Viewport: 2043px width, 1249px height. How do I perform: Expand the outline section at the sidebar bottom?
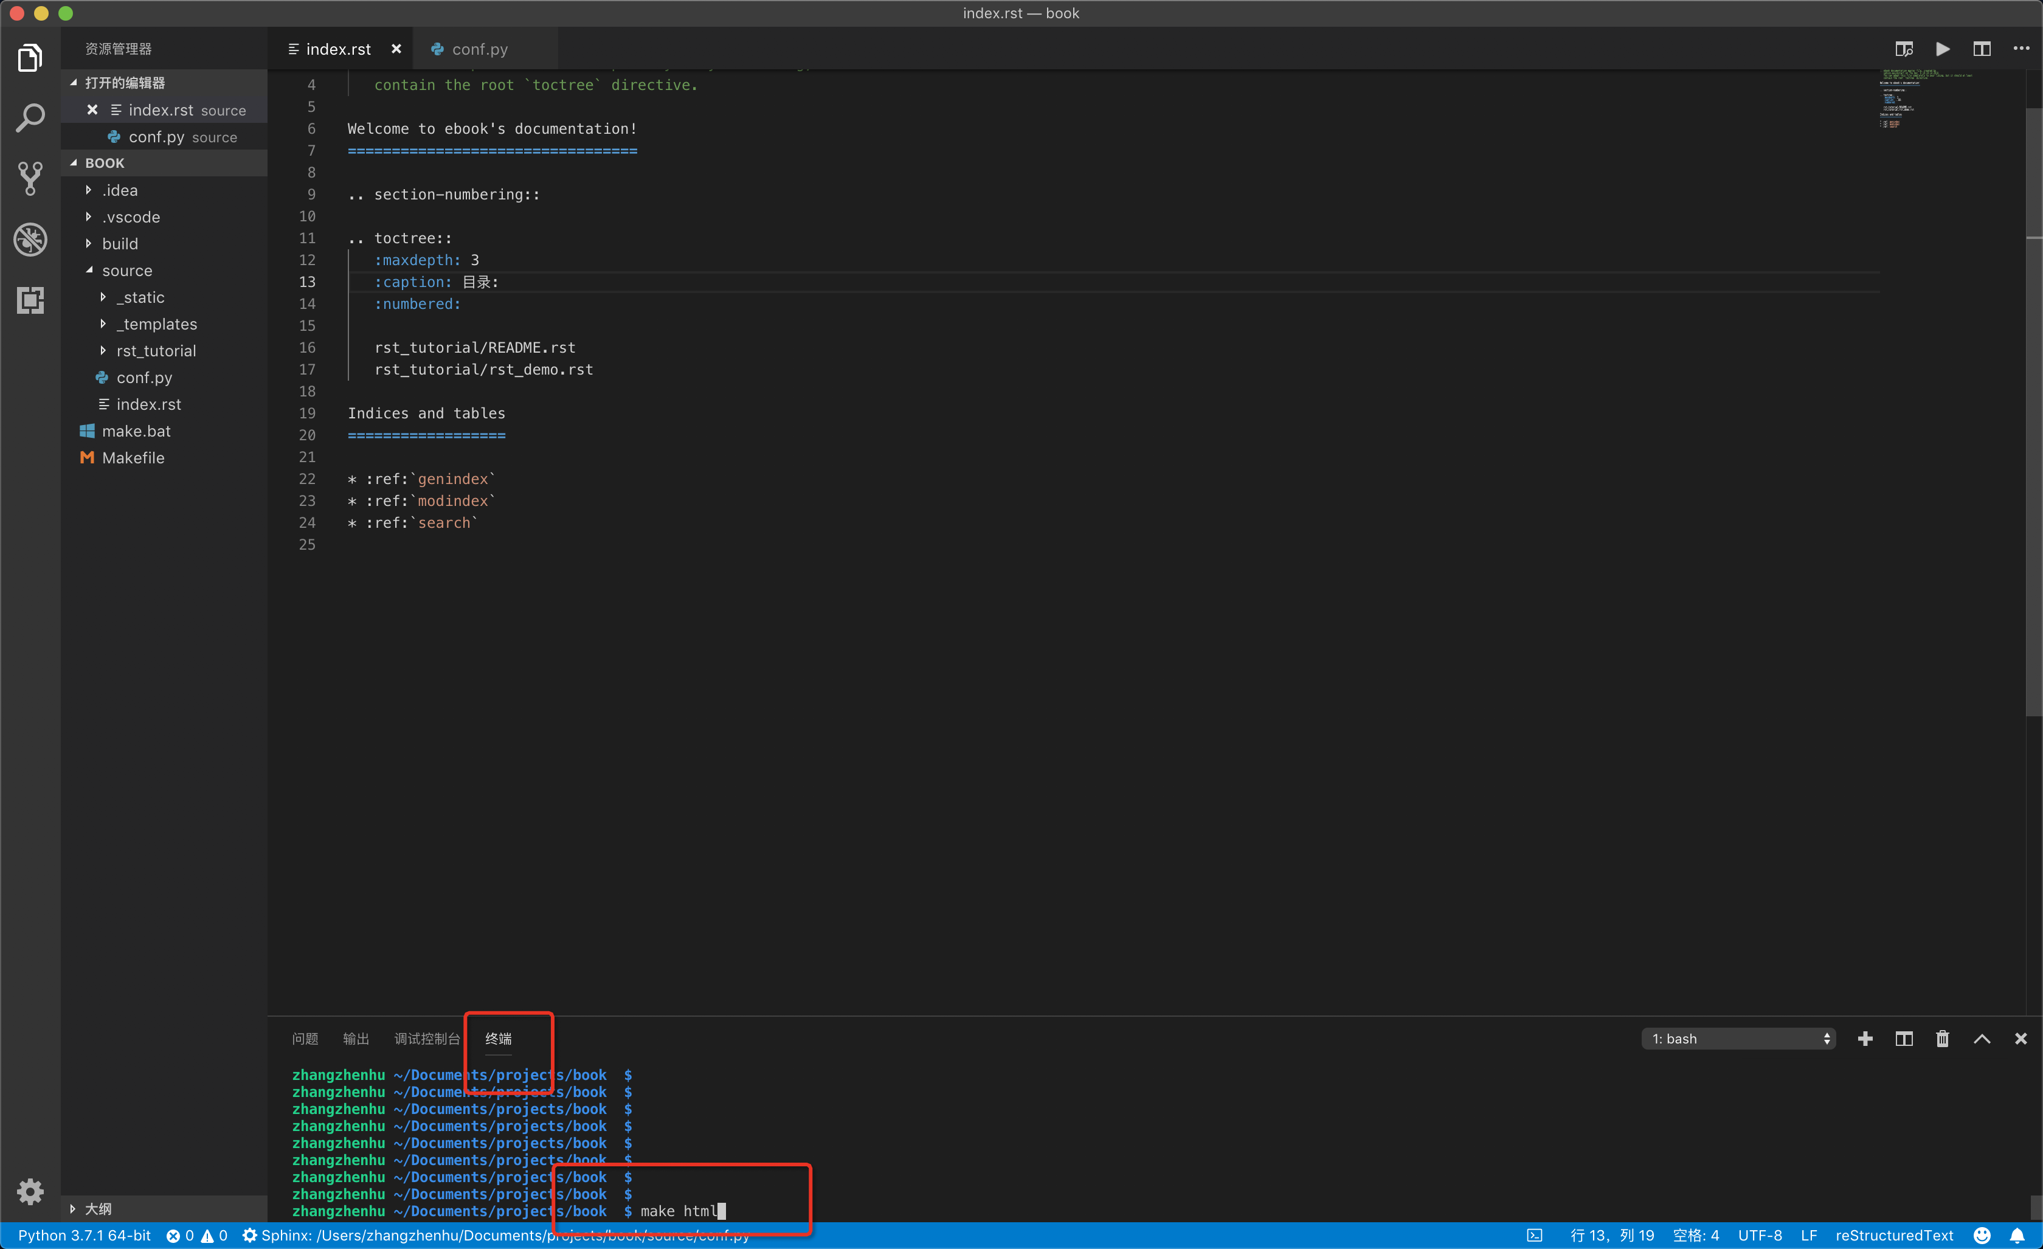coord(164,1208)
